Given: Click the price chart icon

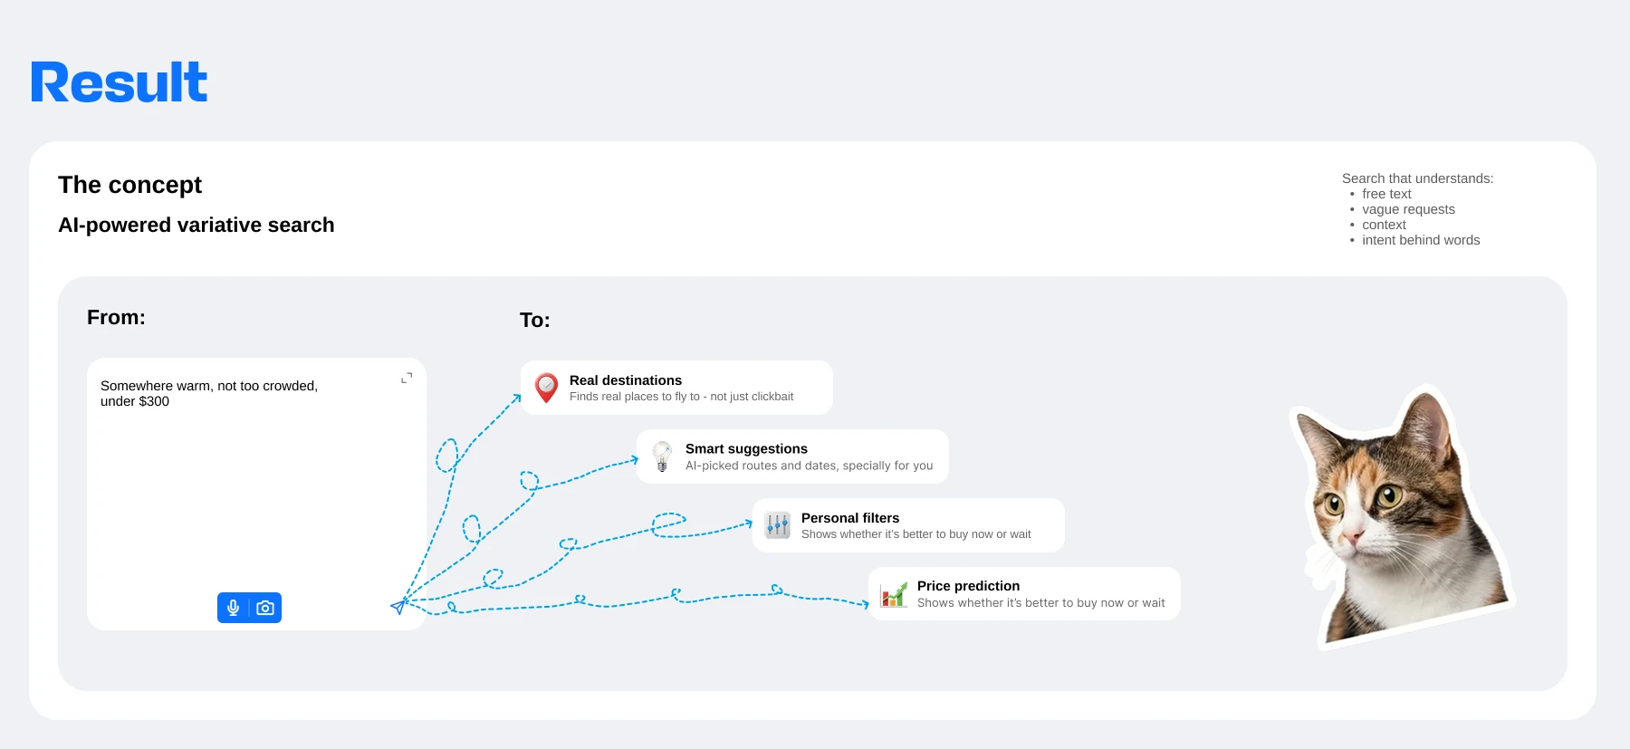Looking at the screenshot, I should point(894,594).
